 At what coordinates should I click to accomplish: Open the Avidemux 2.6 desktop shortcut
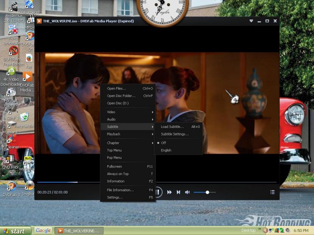[13, 7]
